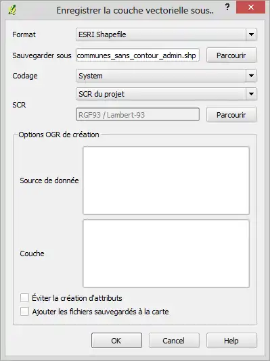This screenshot has height=361, width=270.
Task: Click inside the Couche text area
Action: click(166, 254)
